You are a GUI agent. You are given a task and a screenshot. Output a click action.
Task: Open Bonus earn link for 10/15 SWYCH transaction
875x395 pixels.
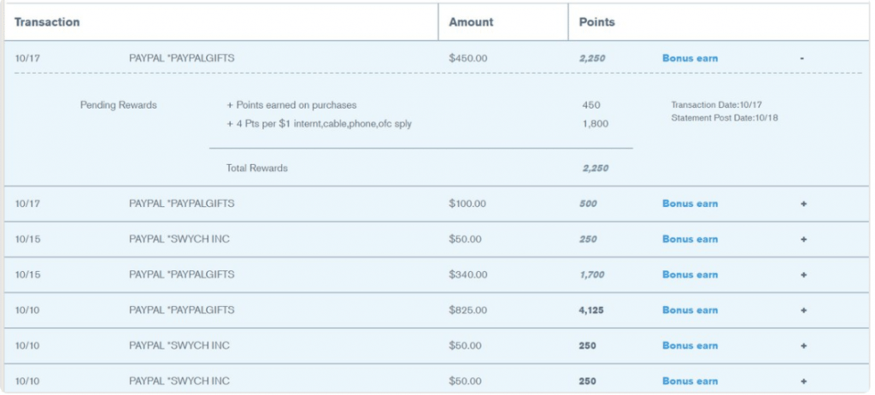click(690, 239)
